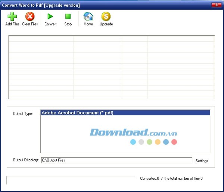This screenshot has width=224, height=192.
Task: Click the light blue dot under the watermark
Action: pos(133,142)
